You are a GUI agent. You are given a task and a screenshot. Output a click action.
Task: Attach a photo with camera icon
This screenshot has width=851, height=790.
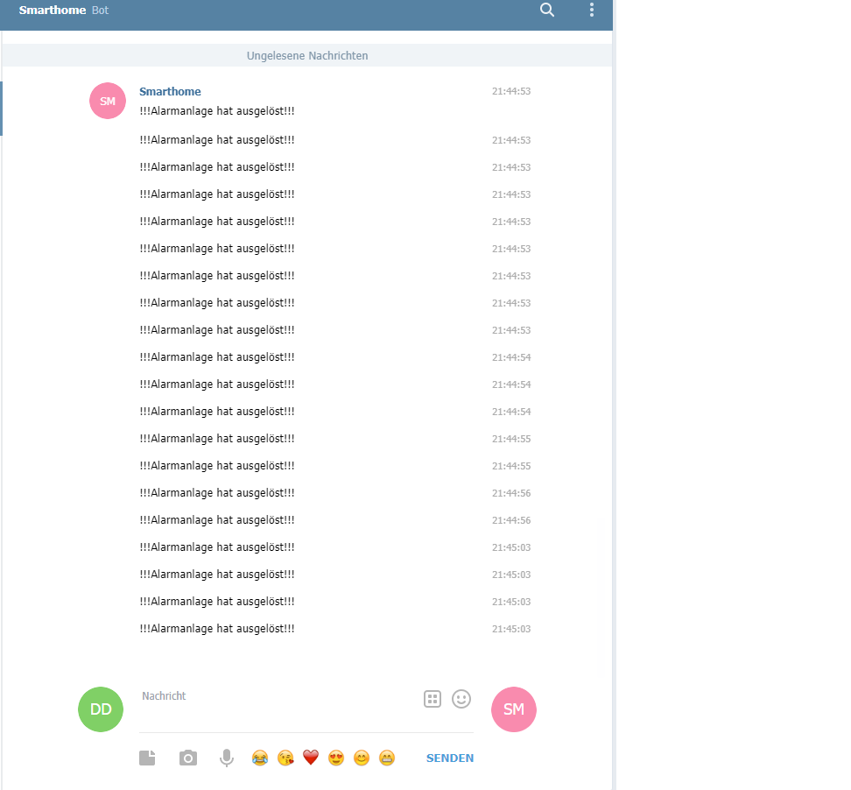(x=187, y=758)
